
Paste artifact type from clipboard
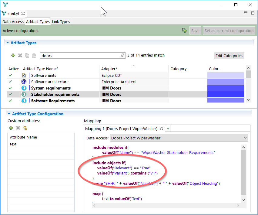(34, 55)
